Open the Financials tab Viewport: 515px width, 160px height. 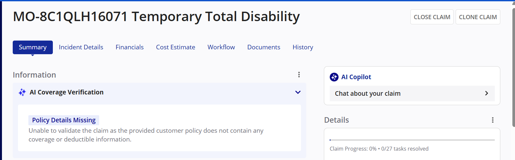pyautogui.click(x=129, y=47)
